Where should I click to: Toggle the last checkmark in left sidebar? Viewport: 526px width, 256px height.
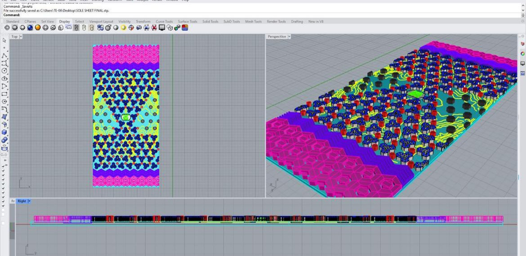point(3,206)
